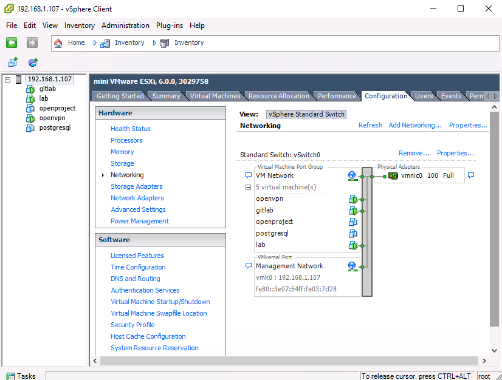The height and width of the screenshot is (380, 502).
Task: Click the horizontal scrollbar left arrow
Action: click(95, 361)
